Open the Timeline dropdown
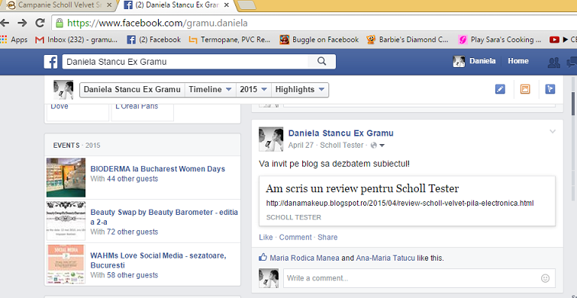Image resolution: width=577 pixels, height=298 pixels. (x=210, y=90)
